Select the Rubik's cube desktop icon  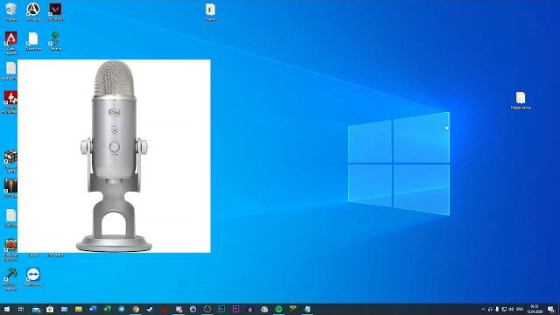point(10,161)
